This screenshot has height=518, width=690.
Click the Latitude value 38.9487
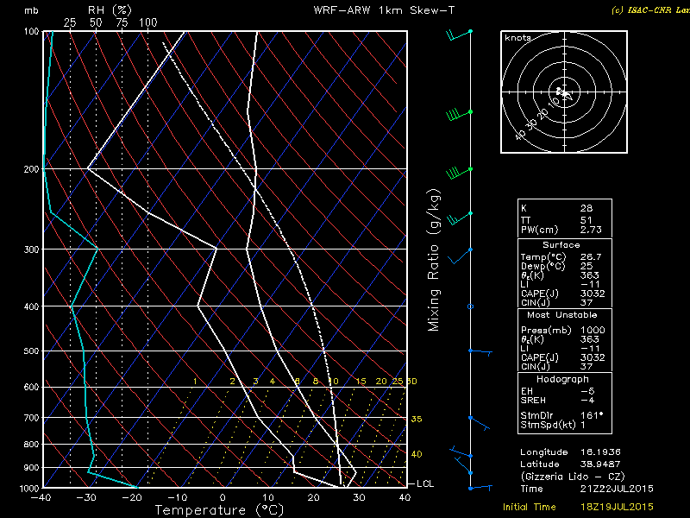pos(600,464)
